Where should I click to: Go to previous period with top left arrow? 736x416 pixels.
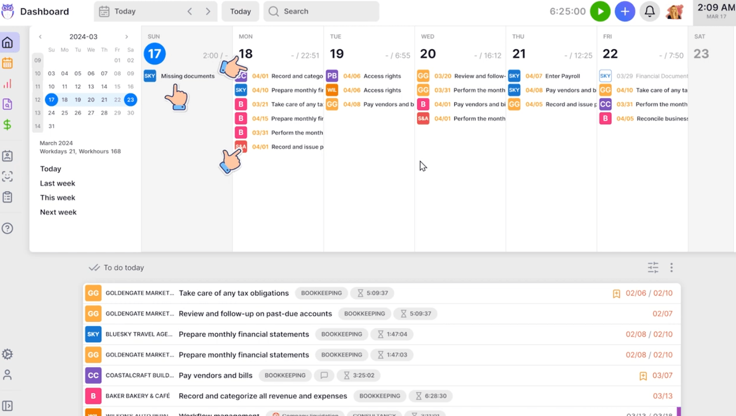click(x=190, y=11)
